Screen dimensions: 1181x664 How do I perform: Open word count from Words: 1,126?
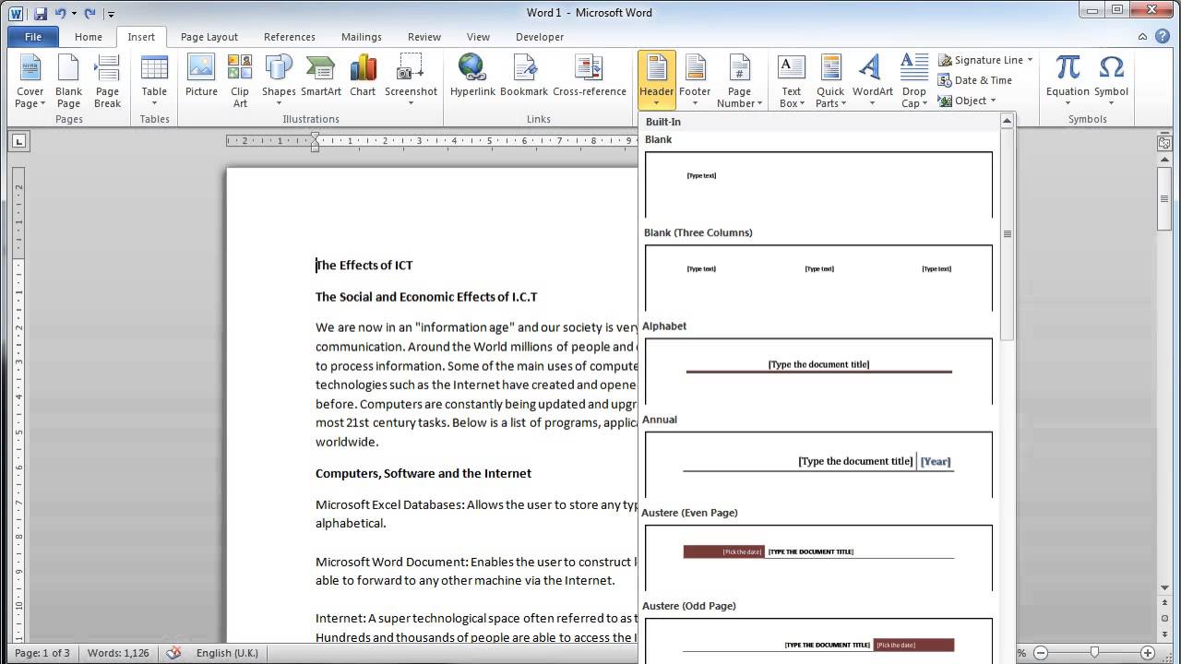118,653
